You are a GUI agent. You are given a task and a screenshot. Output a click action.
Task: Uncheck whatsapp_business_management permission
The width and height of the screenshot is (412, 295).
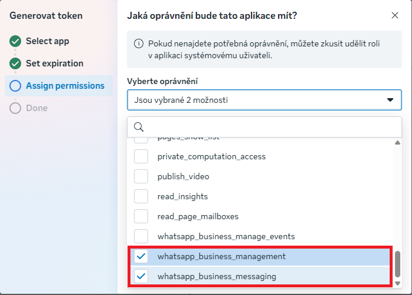(141, 256)
